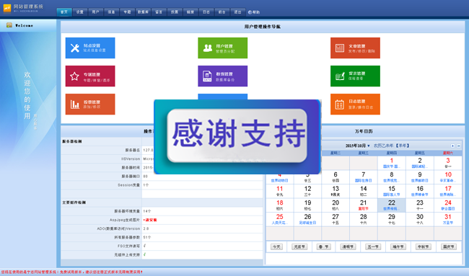Click the 国庆节 holiday button
This screenshot has height=276, width=469.
[449, 247]
